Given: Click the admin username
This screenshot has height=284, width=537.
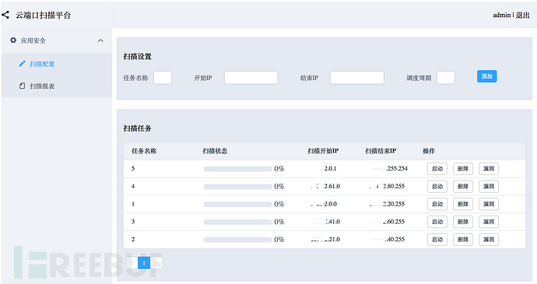Looking at the screenshot, I should [x=502, y=15].
